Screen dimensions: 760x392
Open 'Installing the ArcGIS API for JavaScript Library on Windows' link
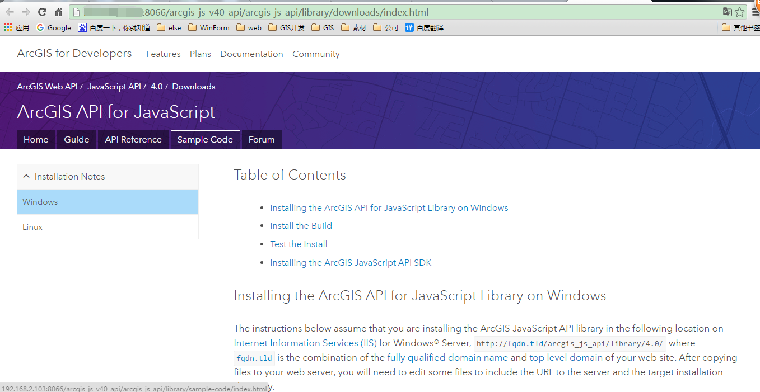pos(389,207)
